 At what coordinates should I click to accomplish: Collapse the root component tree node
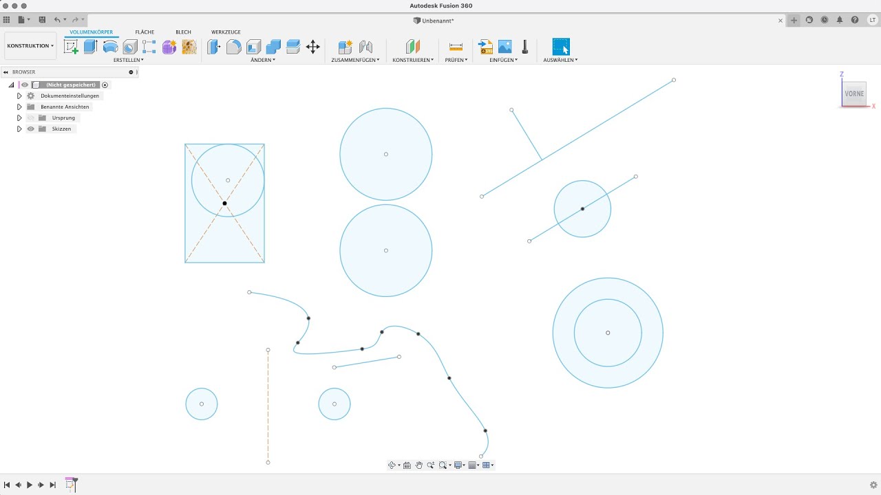11,85
